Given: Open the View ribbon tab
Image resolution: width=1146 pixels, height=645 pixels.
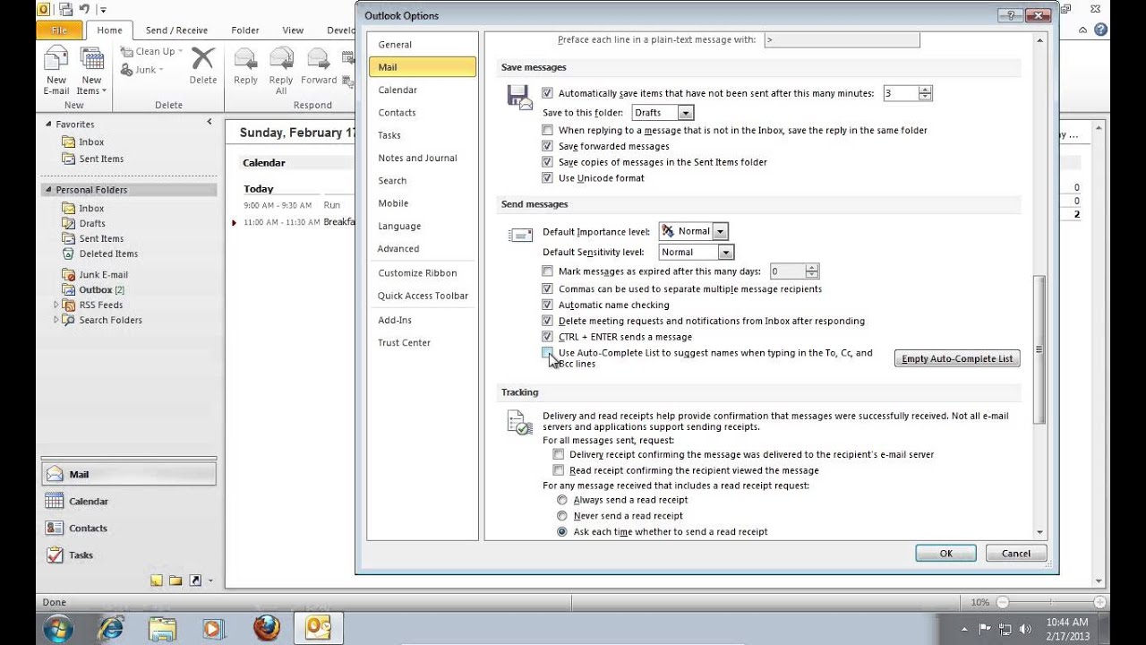Looking at the screenshot, I should [x=292, y=30].
